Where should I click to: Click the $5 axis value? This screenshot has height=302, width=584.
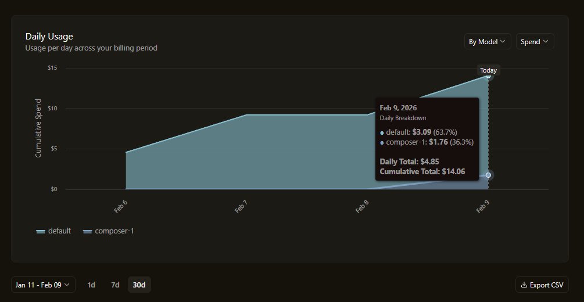(53, 149)
